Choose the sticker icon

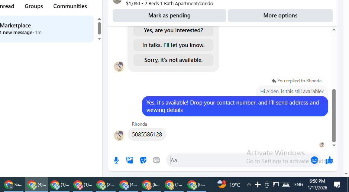coord(143,160)
